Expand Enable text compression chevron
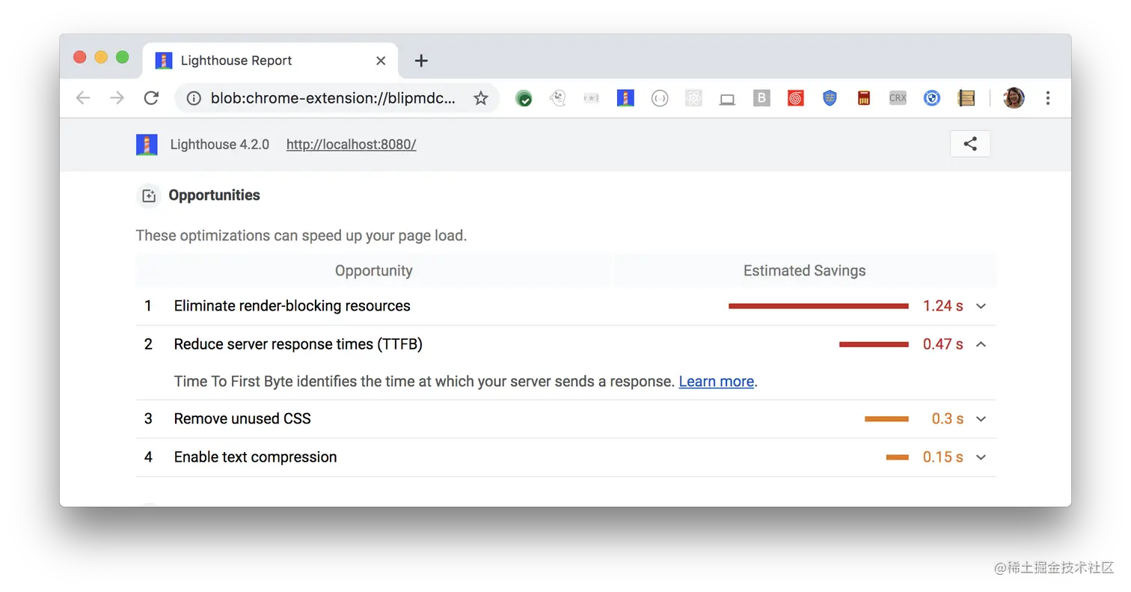Image resolution: width=1131 pixels, height=592 pixels. click(981, 457)
